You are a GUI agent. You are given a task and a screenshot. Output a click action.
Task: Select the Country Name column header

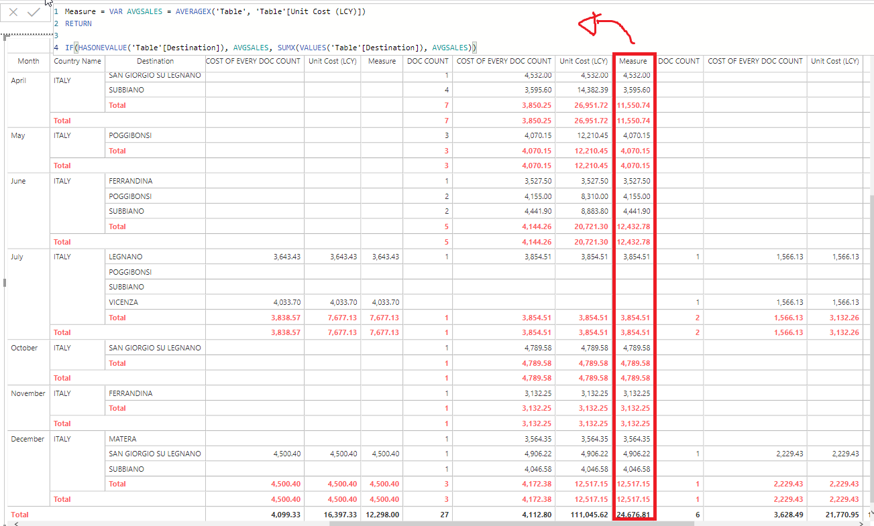[x=77, y=61]
